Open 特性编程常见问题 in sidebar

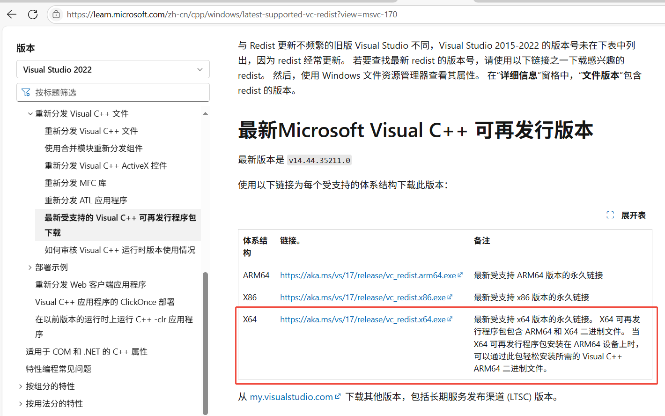(x=59, y=369)
